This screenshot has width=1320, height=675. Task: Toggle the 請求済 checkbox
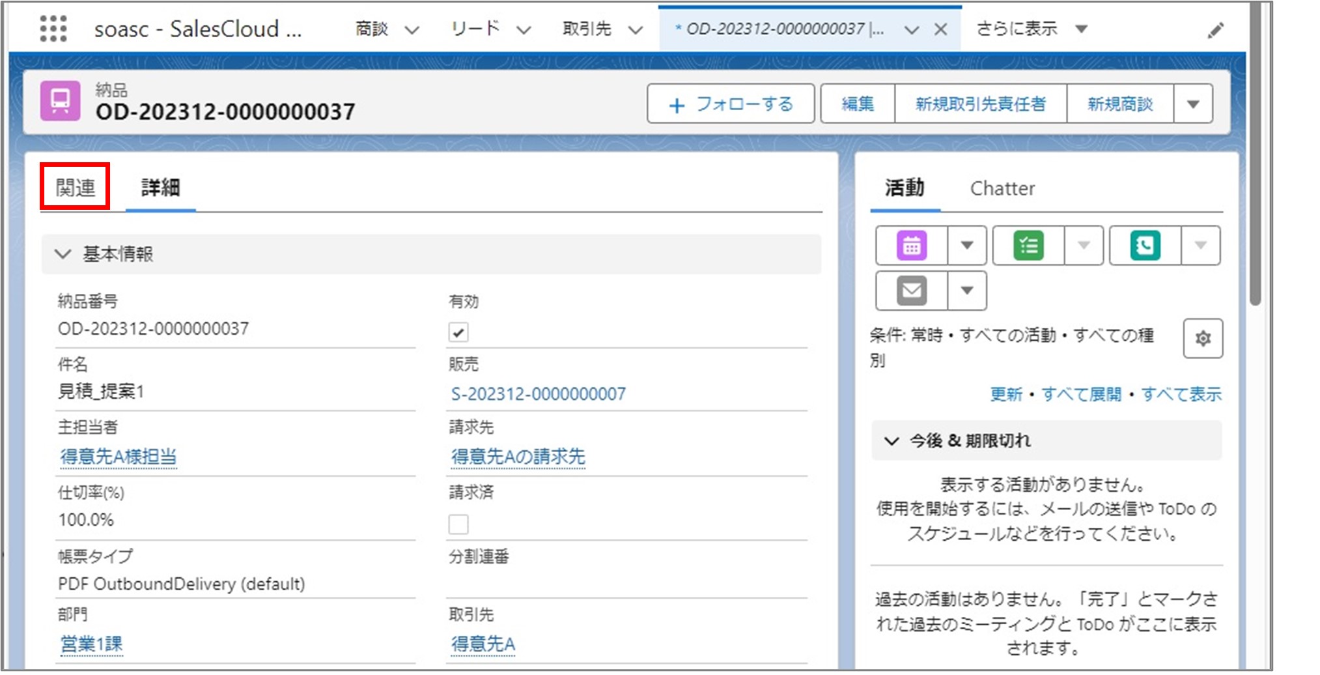pyautogui.click(x=458, y=524)
